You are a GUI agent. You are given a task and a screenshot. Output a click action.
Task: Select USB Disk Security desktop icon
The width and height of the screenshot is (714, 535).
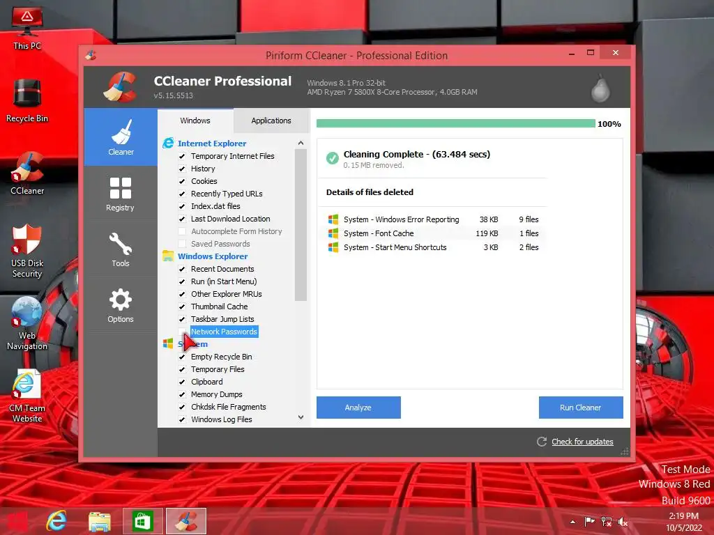[x=27, y=251]
